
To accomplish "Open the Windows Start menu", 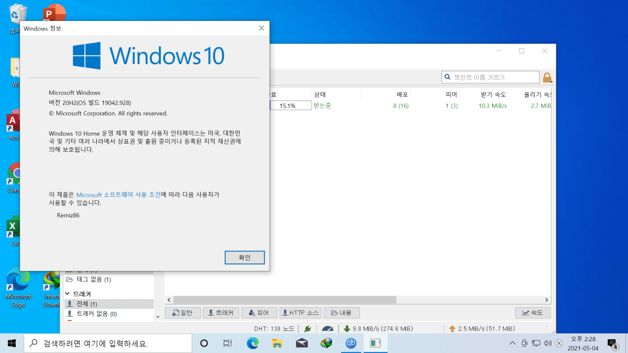I will point(12,344).
